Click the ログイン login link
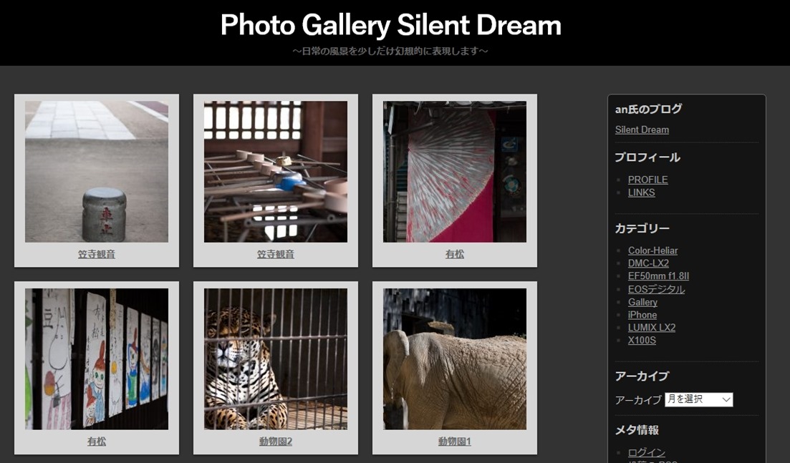 click(647, 452)
